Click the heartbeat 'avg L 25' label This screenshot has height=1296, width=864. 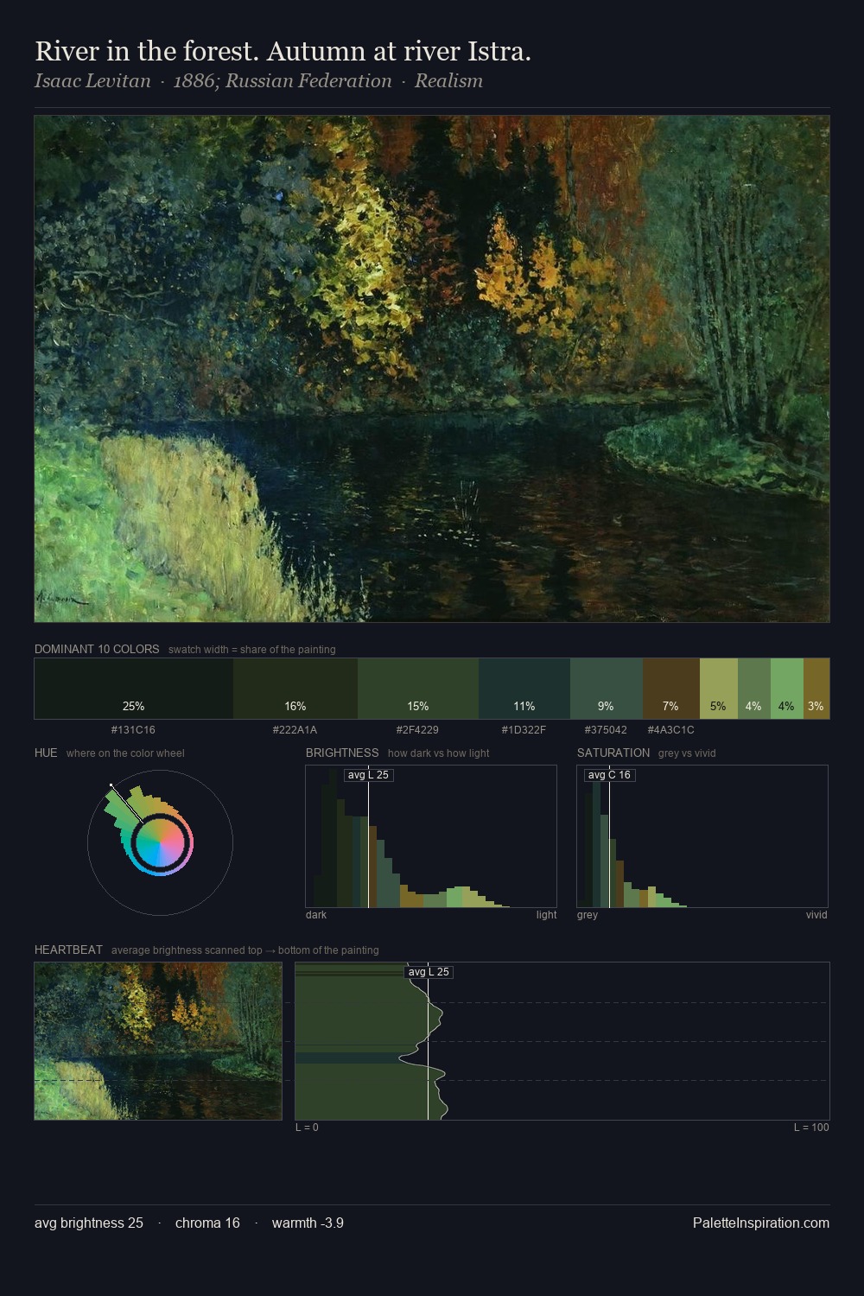(429, 972)
